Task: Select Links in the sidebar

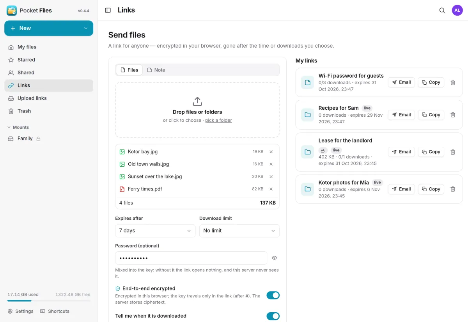Action: coord(49,85)
